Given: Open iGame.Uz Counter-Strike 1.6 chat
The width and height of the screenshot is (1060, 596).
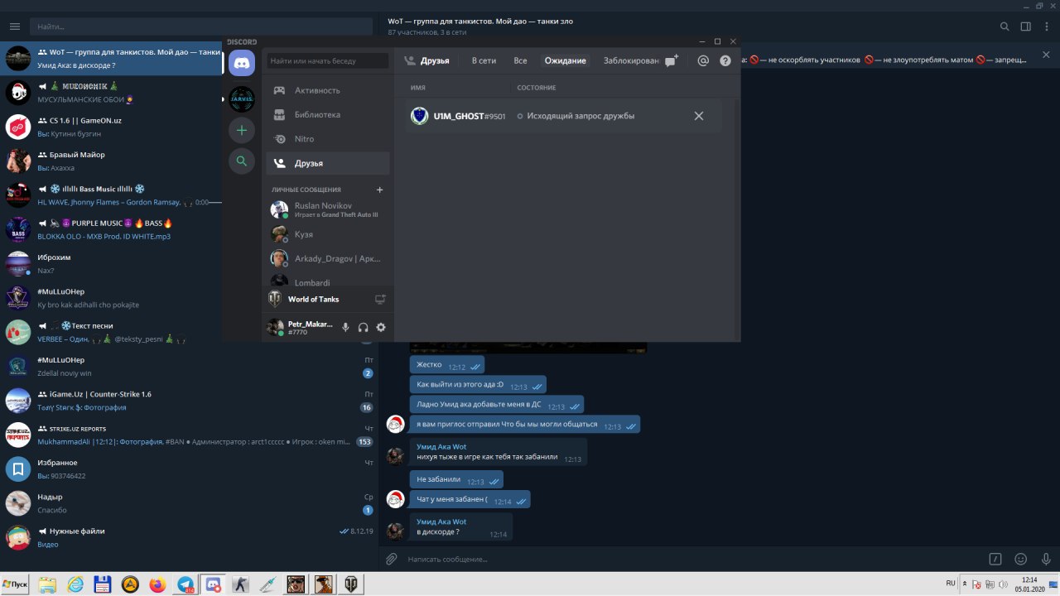Looking at the screenshot, I should click(x=189, y=401).
